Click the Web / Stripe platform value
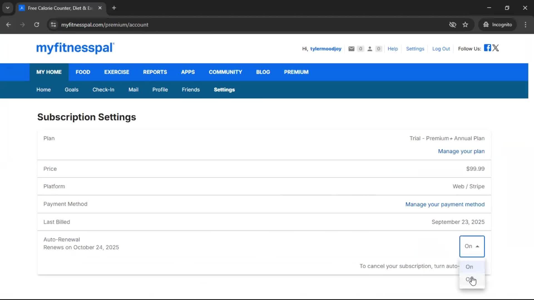This screenshot has width=534, height=300. pos(468,186)
